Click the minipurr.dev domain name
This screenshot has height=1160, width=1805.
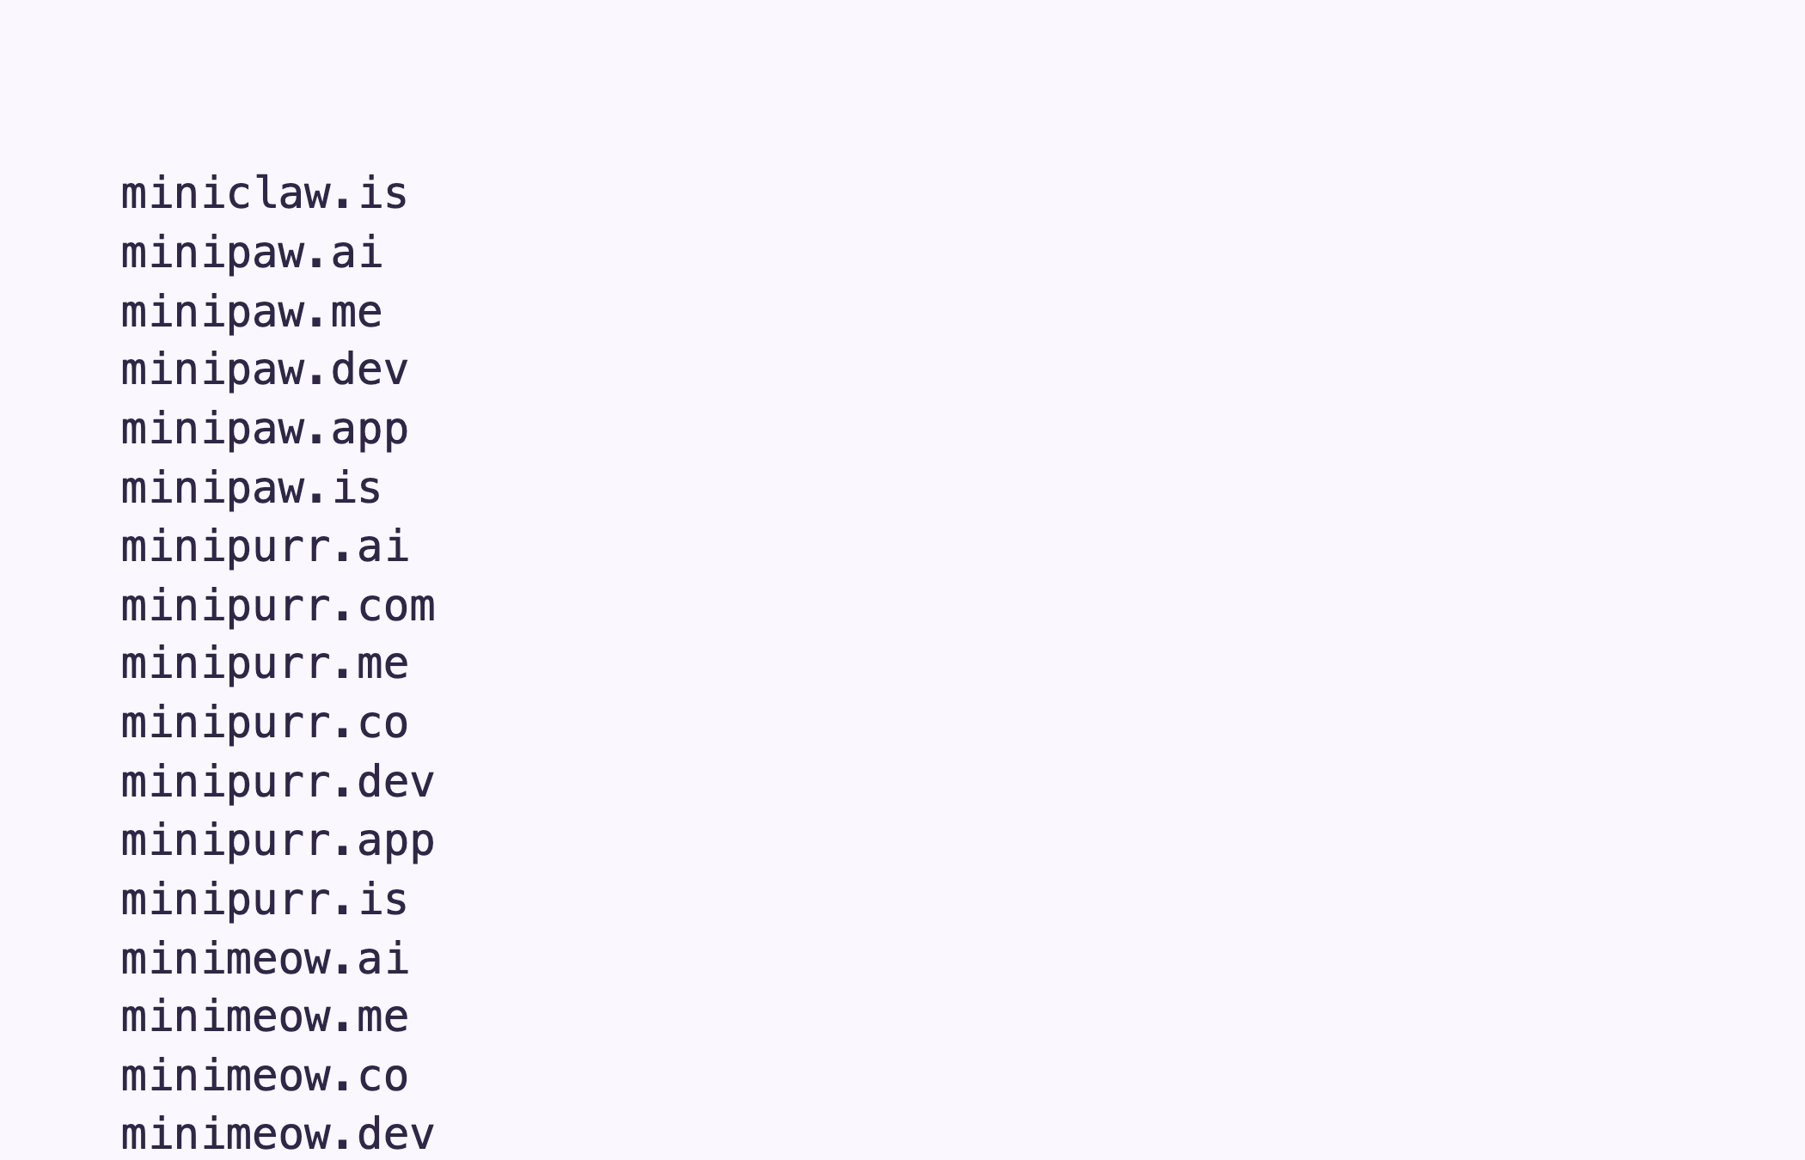[x=278, y=782]
